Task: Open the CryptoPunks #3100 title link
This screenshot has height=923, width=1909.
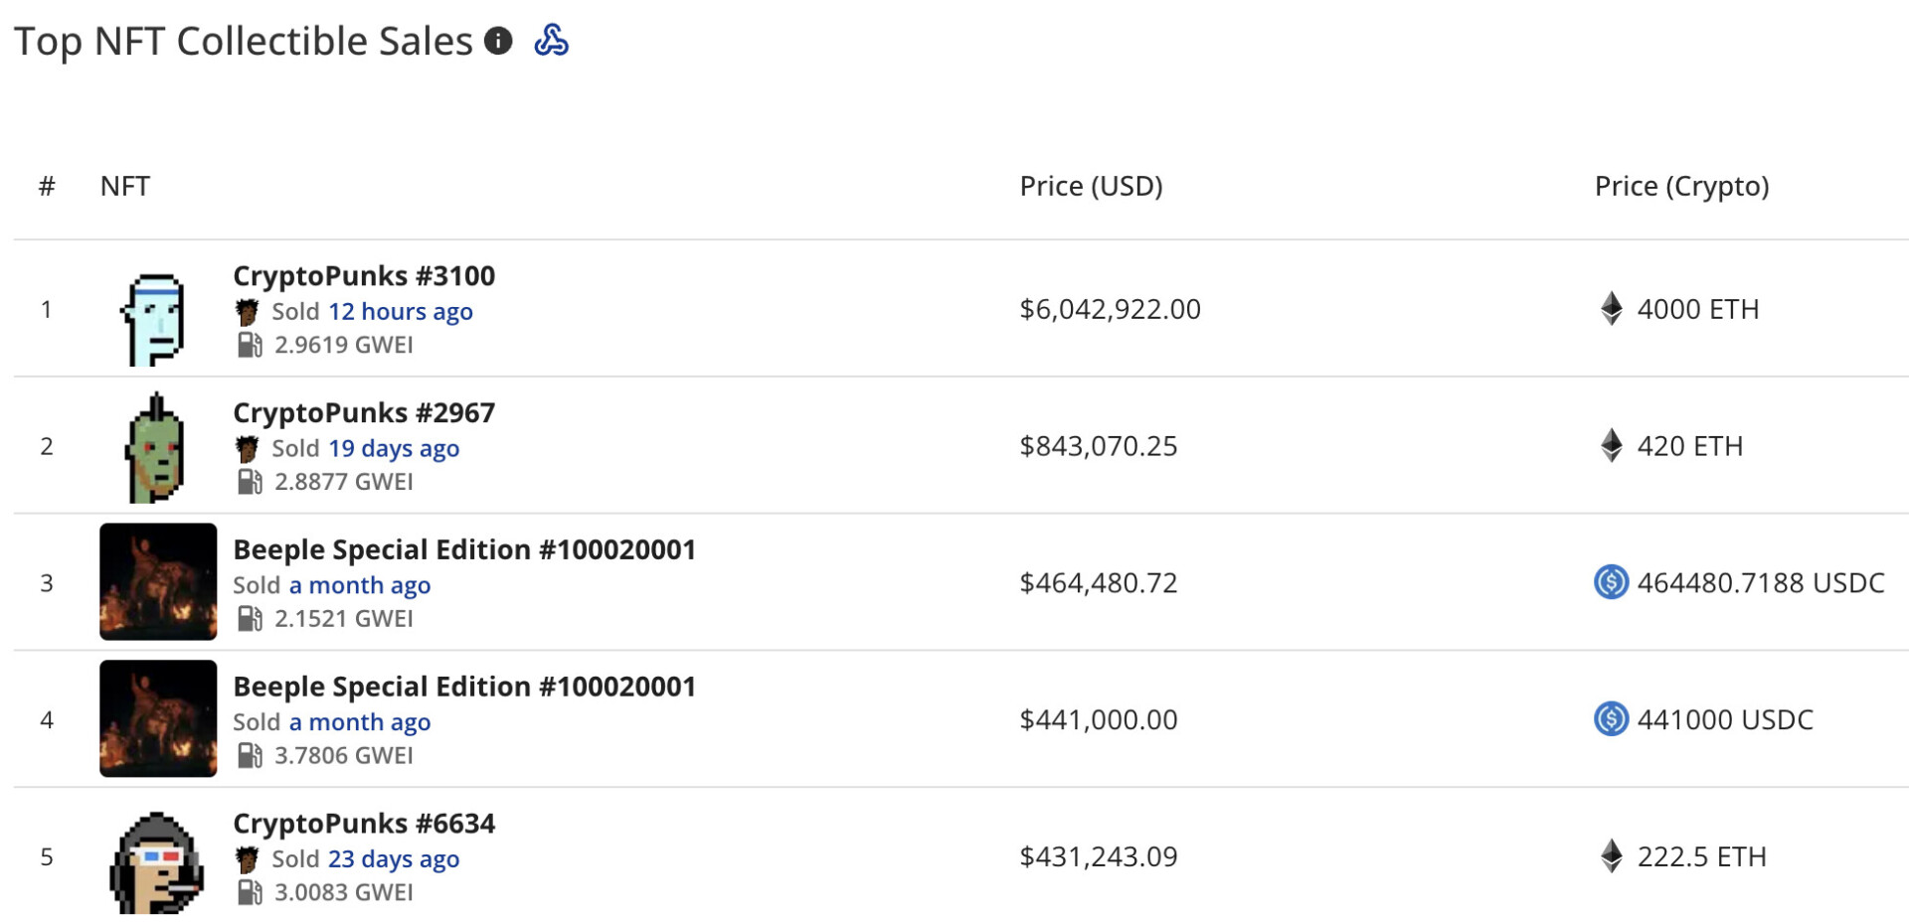Action: pos(364,276)
